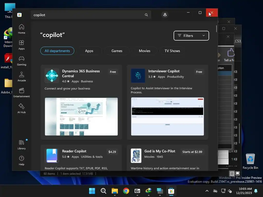Open the Windows Start menu

(92, 191)
